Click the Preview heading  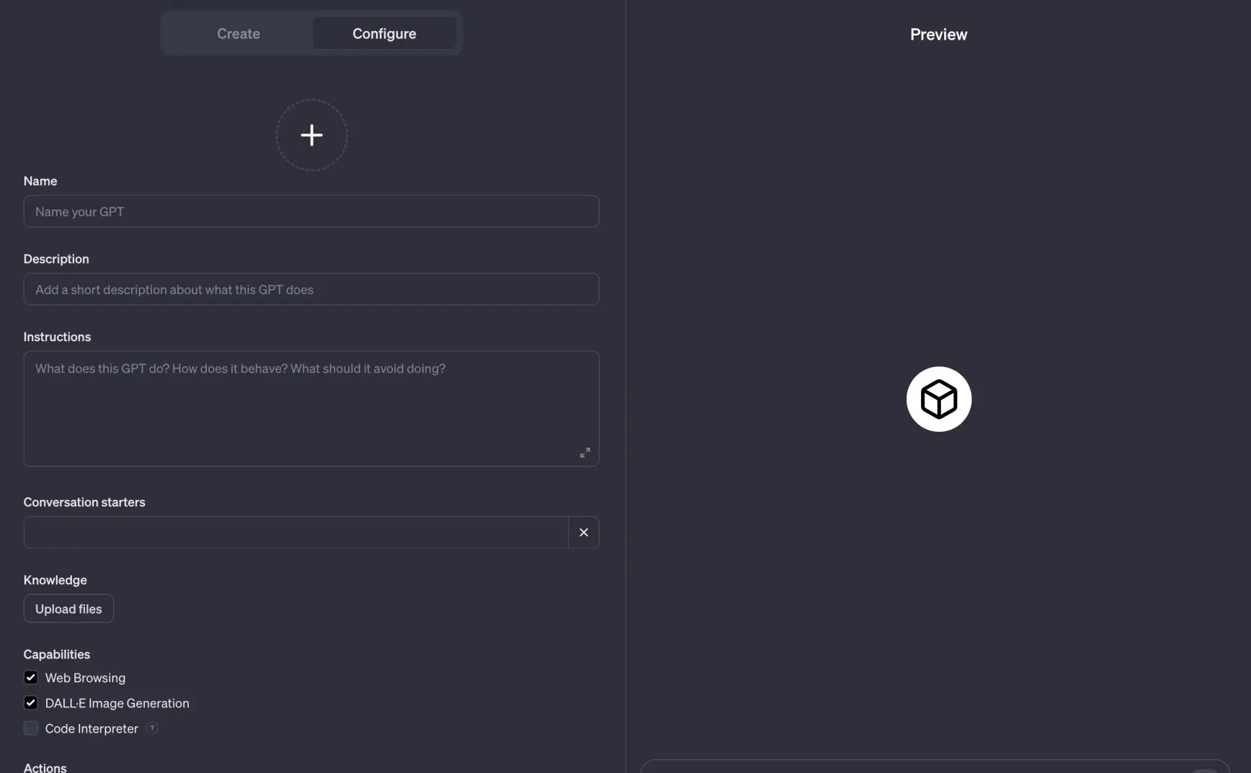pos(938,35)
